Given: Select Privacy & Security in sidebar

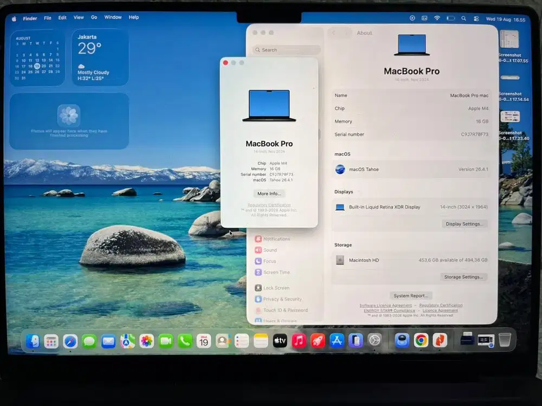Looking at the screenshot, I should (x=279, y=299).
